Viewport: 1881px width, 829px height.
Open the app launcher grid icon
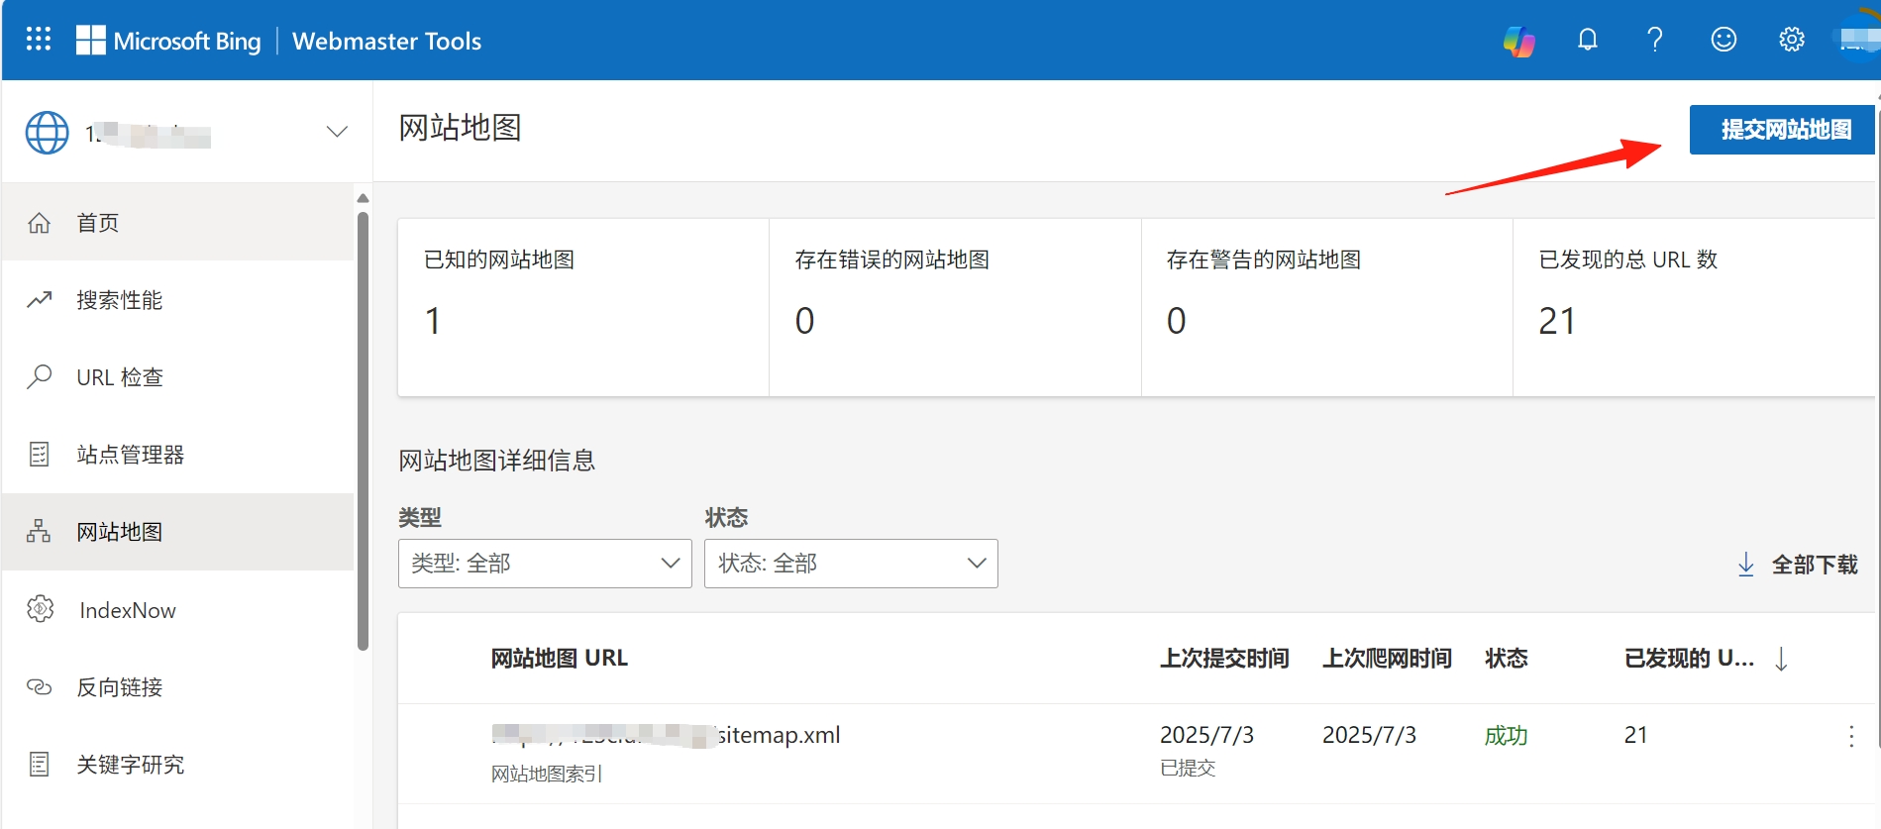pos(39,40)
